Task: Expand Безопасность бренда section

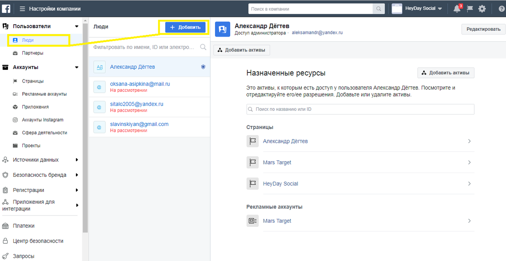Action: click(x=77, y=175)
